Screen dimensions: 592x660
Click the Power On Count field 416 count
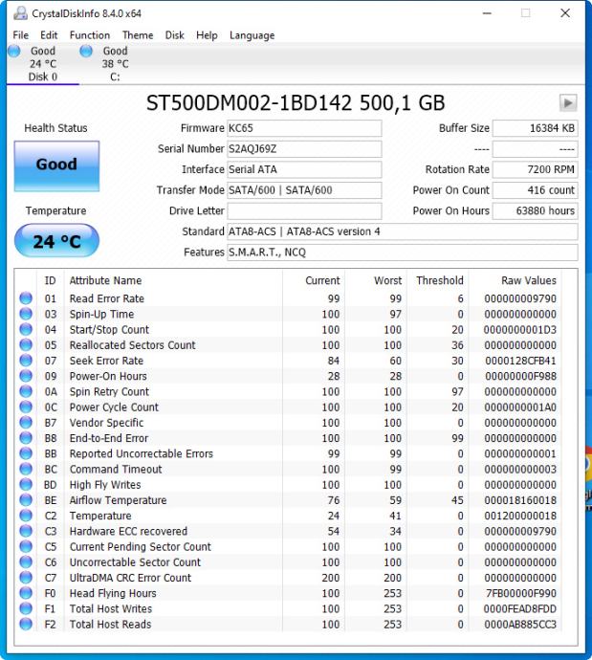(x=536, y=190)
